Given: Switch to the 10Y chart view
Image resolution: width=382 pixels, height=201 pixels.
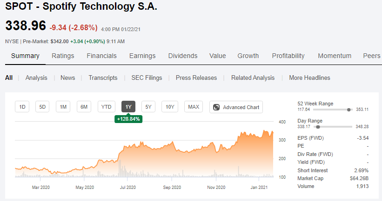Looking at the screenshot, I should click(170, 107).
